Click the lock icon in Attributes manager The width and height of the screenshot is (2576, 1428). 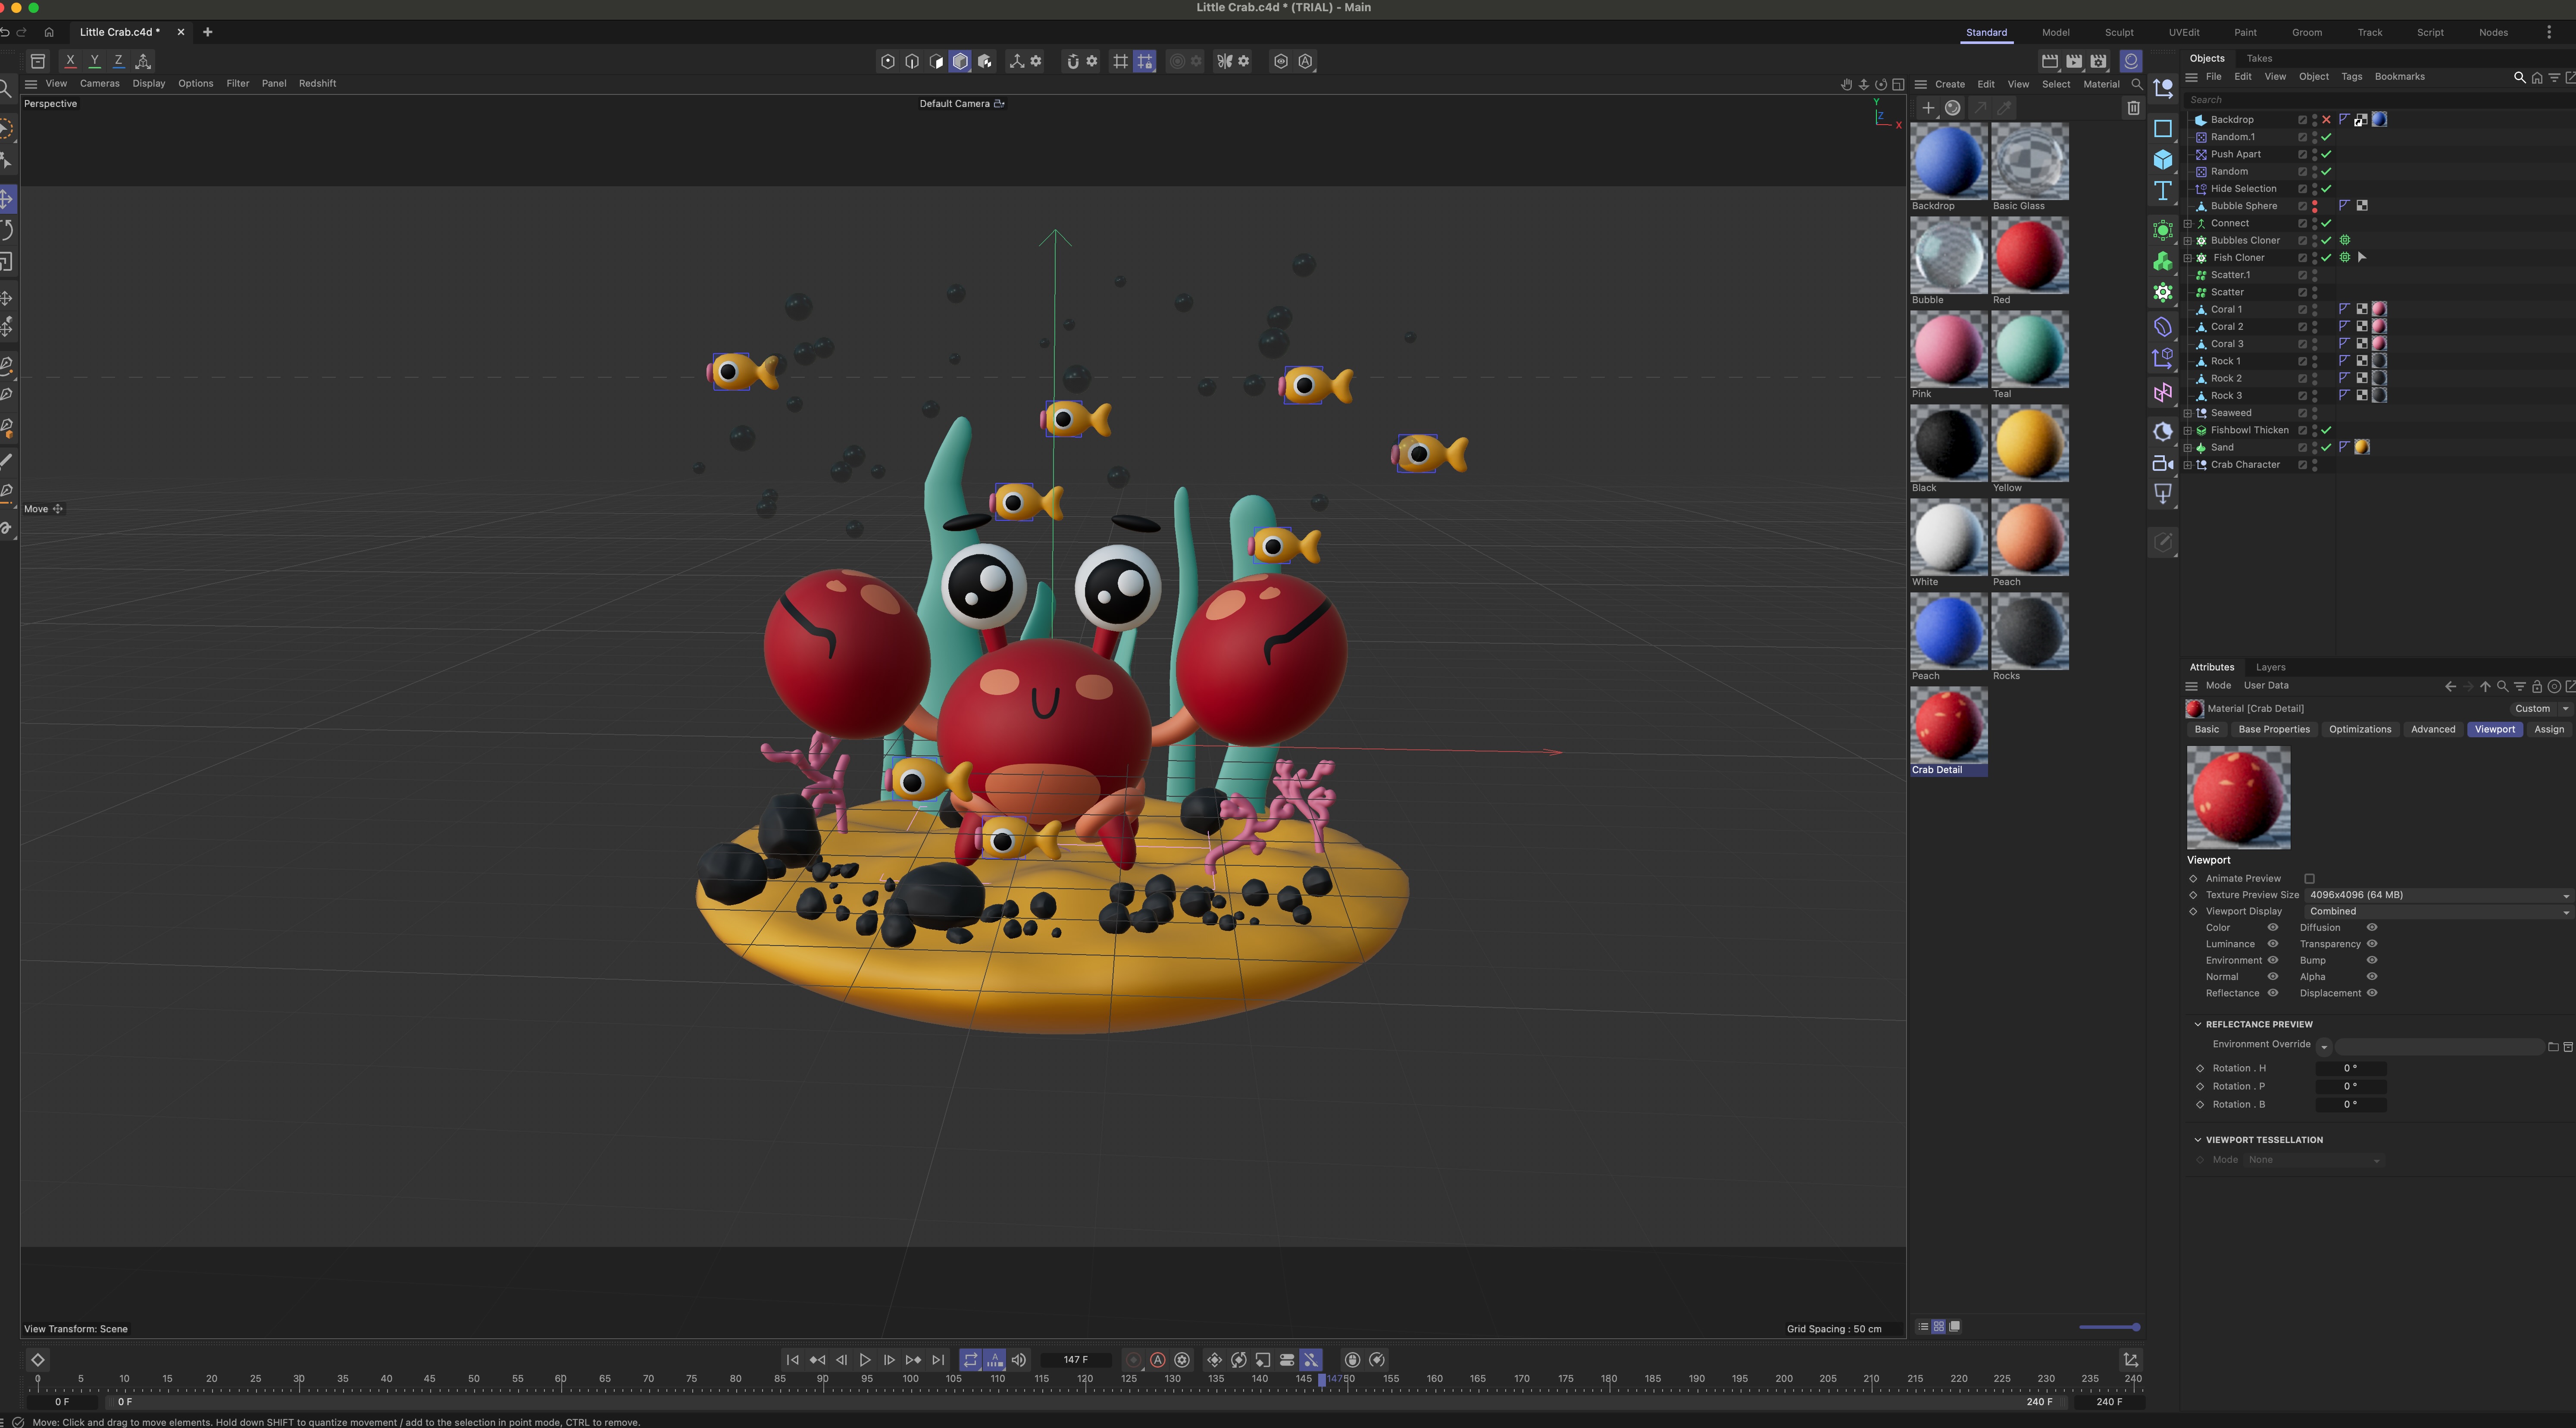[2537, 687]
